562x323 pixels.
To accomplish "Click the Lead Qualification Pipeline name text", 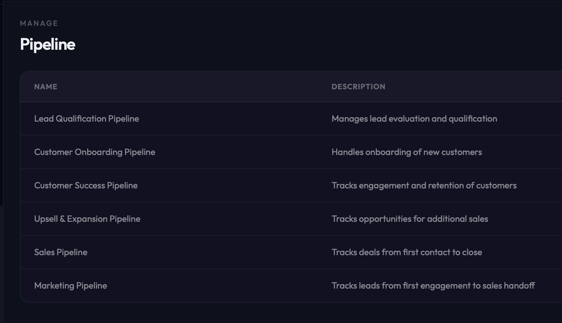I will (86, 118).
